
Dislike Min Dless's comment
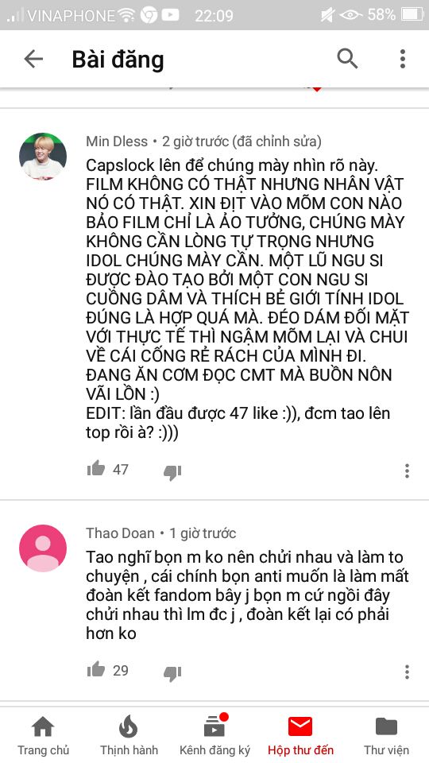point(172,472)
